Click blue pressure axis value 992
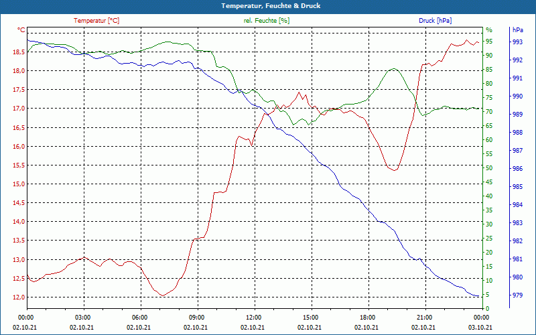Screen dimensions: 536x335 (517, 60)
